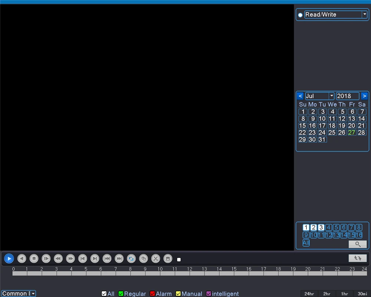The image size is (371, 297).
Task: Toggle repeat loop playback icon
Action: coord(131,259)
